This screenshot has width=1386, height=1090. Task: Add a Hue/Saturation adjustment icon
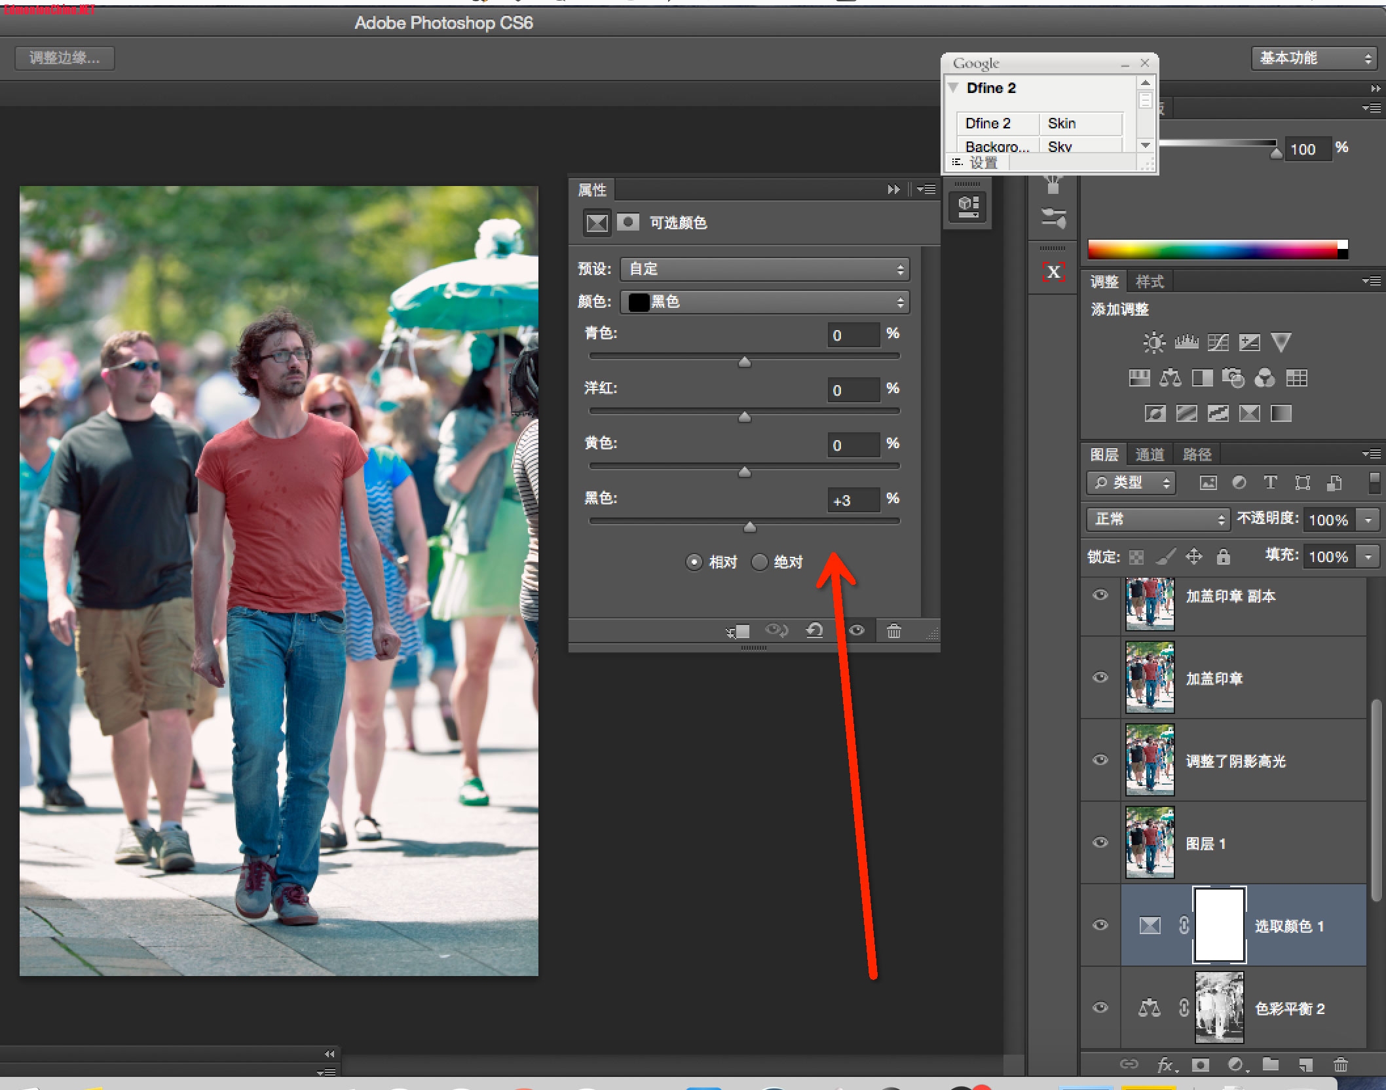click(1139, 378)
